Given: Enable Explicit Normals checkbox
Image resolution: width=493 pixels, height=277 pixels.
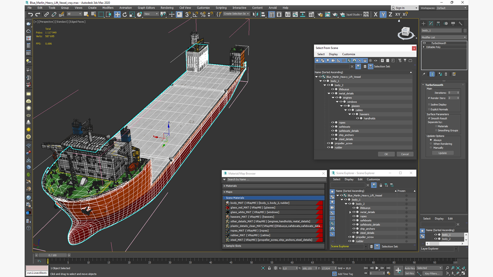Looking at the screenshot, I should 429,109.
